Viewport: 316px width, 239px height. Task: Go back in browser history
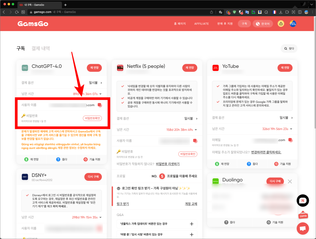point(4,12)
